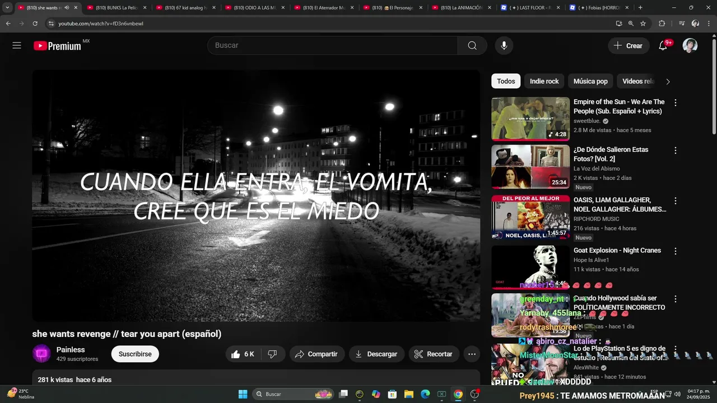Open Chrome three-dot menu

click(x=709, y=24)
